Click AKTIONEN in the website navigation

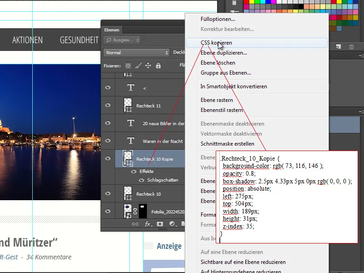[27, 40]
